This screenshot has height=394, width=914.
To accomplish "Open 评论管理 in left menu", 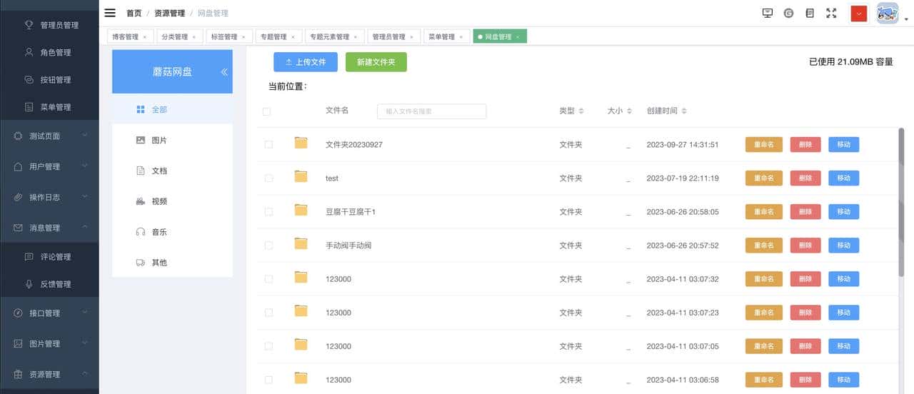I will (49, 256).
